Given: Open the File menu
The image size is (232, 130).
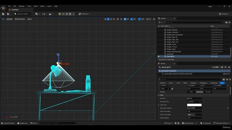Looking at the screenshot, I should [9, 6].
